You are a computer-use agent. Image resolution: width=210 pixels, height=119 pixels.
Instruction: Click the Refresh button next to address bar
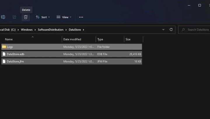pos(171,29)
